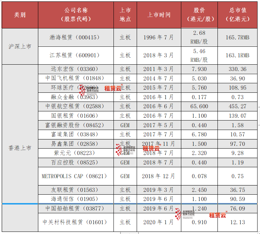Select the 江苏租赁（600901） cell
Image resolution: width=260 pixels, height=234 pixels.
[76, 56]
